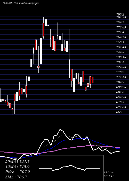Select the 691.6 price level label

pos(120,92)
